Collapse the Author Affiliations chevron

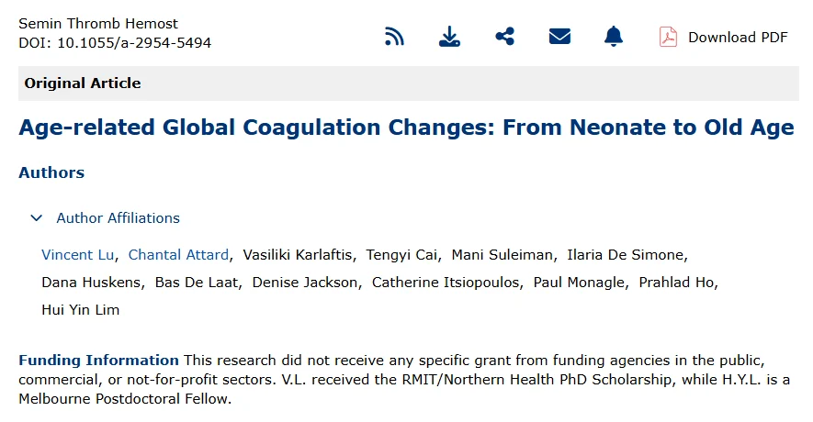[x=37, y=218]
